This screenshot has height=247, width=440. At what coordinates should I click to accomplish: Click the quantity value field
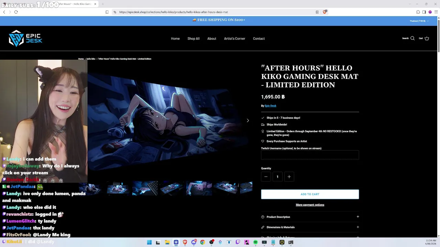coord(277,177)
